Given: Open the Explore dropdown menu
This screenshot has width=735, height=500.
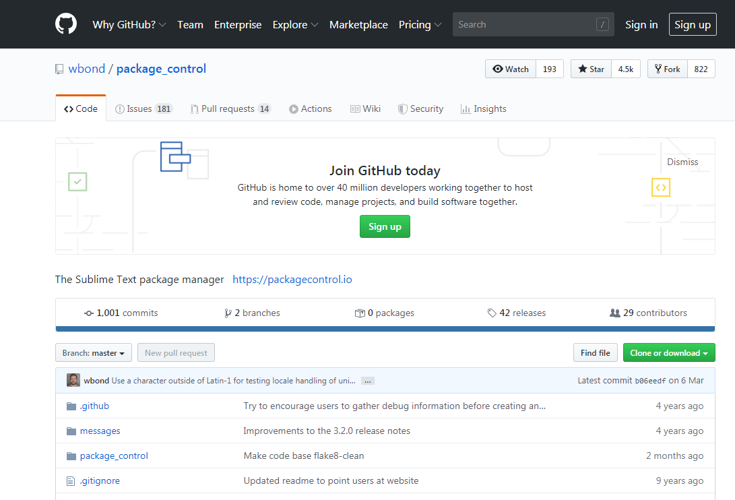Looking at the screenshot, I should (295, 24).
